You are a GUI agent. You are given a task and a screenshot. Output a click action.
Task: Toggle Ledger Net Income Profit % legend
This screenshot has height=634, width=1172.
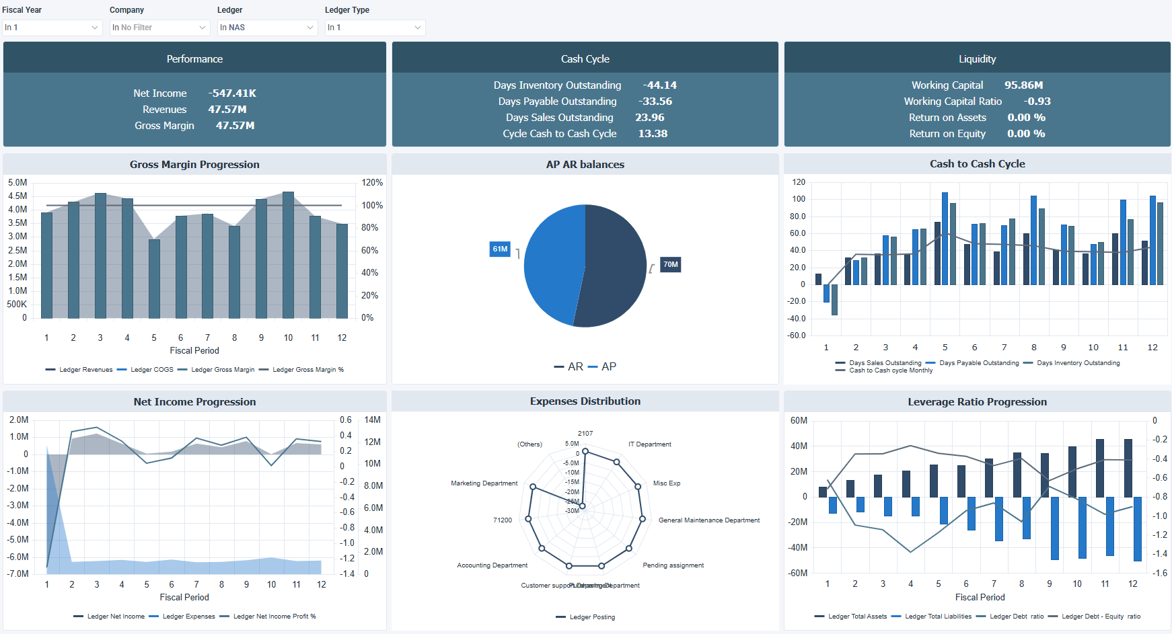point(268,617)
